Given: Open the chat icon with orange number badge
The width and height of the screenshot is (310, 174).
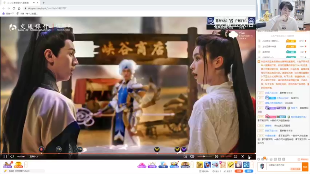Looking at the screenshot, I should pos(263,159).
